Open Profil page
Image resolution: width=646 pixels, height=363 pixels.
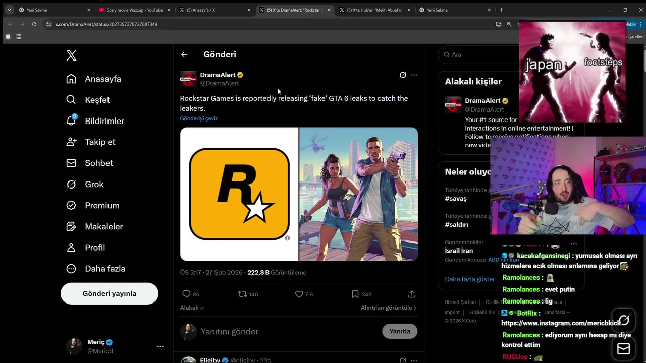[x=86, y=248]
